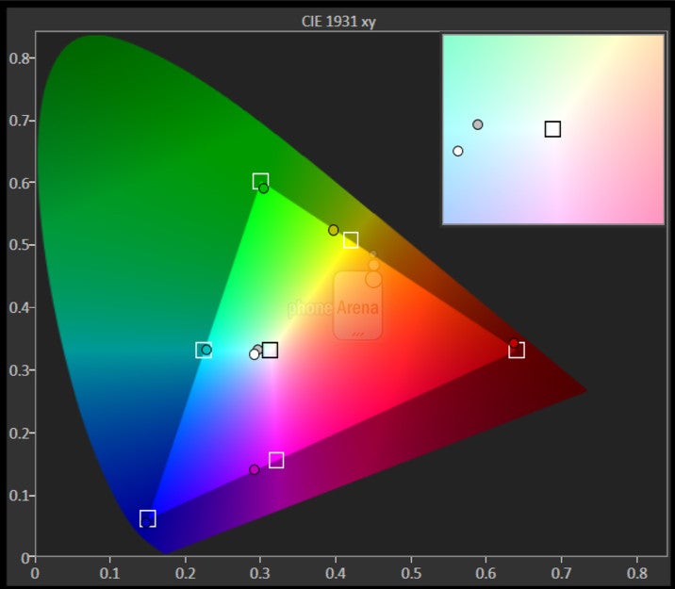Select the green measured point dot

coord(264,188)
